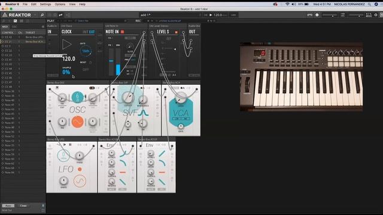Click the Wi-Fi status icon
This screenshot has height=215, width=383.
coord(287,4)
